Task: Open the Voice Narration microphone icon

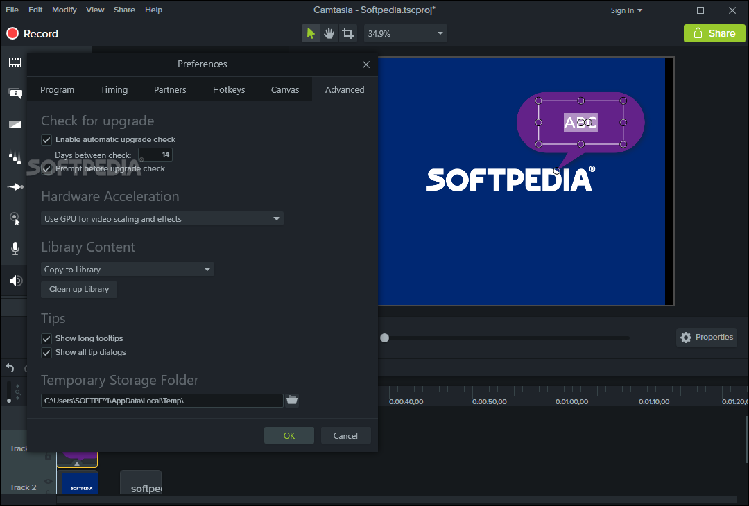Action: pos(15,248)
